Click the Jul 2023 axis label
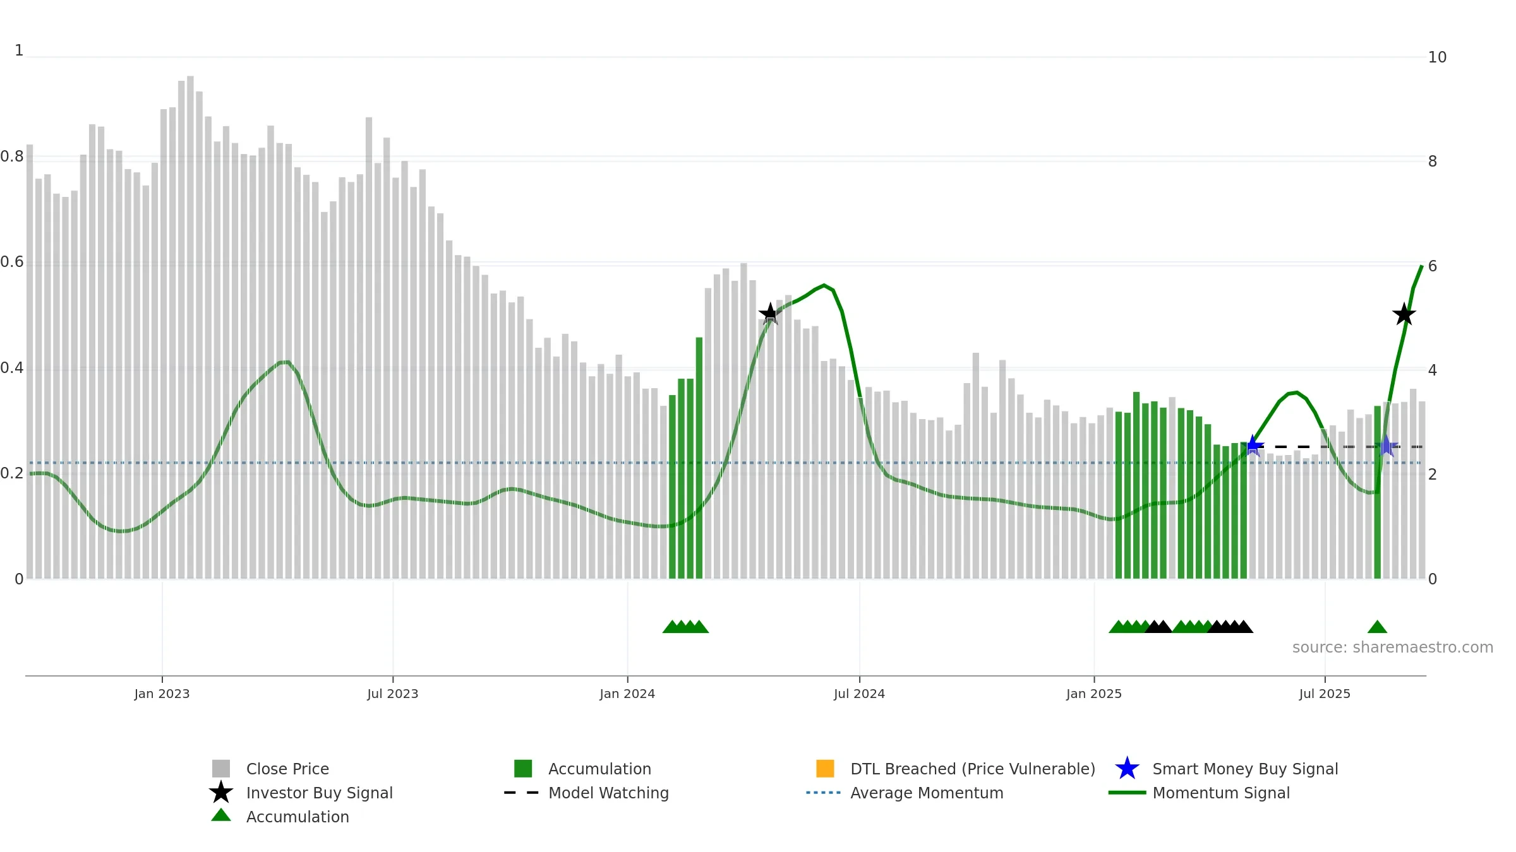This screenshot has width=1516, height=852. [x=393, y=694]
